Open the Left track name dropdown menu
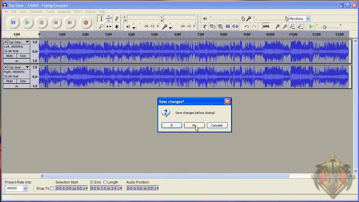359x202 pixels. click(x=27, y=42)
